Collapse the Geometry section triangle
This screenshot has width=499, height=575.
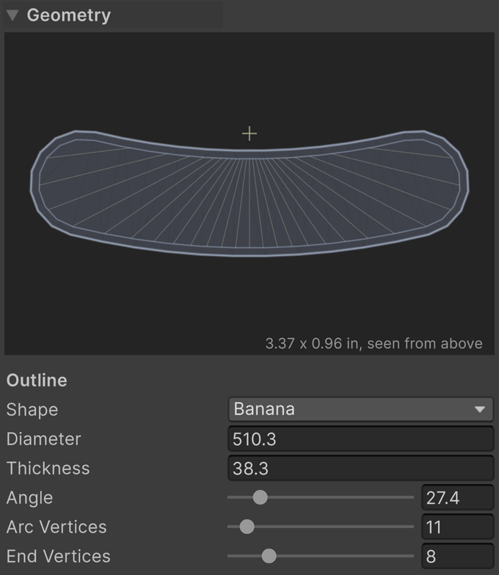click(12, 15)
